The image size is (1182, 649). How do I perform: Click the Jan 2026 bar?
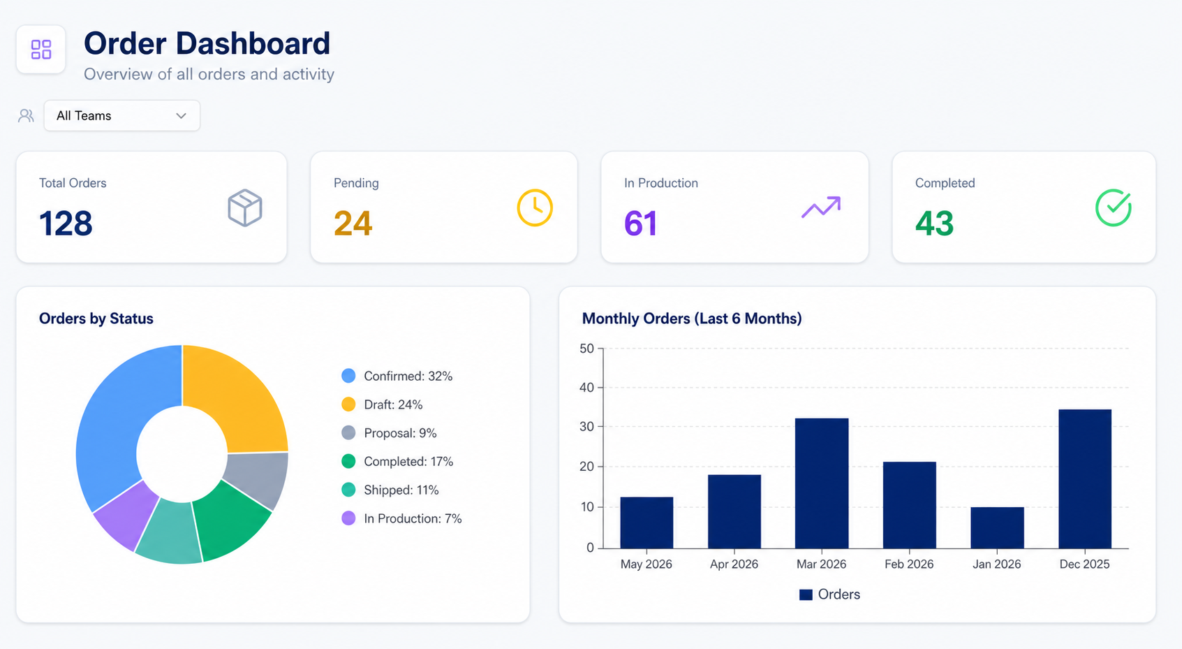pos(997,527)
